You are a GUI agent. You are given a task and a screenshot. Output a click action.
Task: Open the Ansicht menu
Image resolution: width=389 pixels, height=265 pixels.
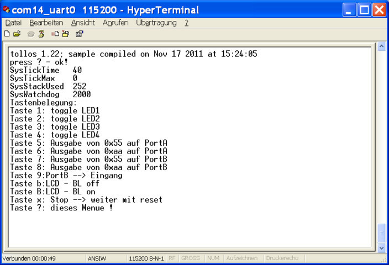click(x=83, y=23)
